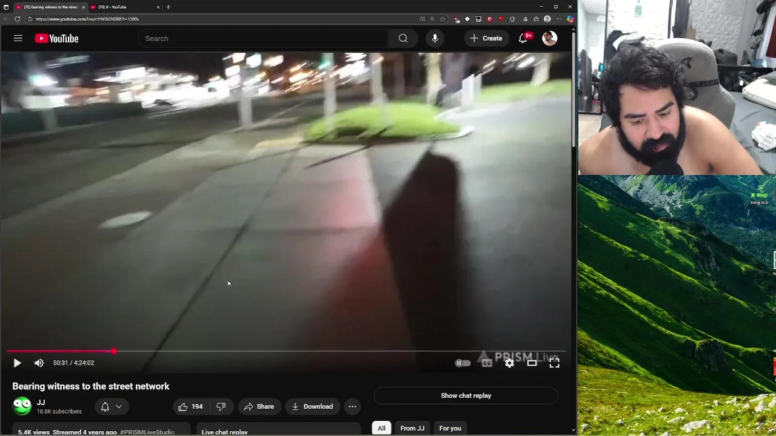
Task: Open the browser profile icon in toolbar
Action: 547,19
